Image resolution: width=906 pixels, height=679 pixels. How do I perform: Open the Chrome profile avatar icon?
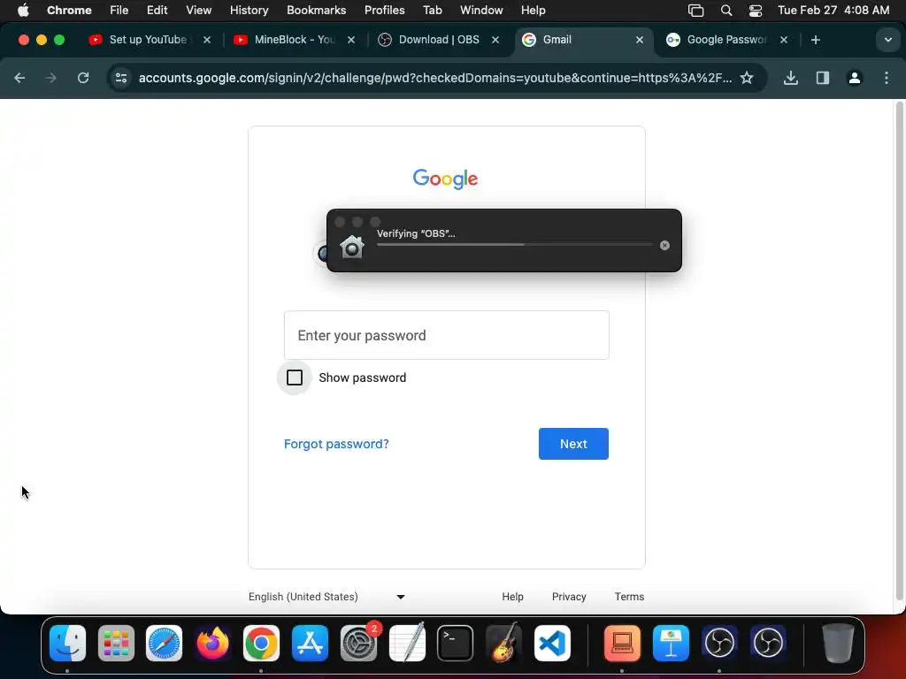pyautogui.click(x=855, y=78)
